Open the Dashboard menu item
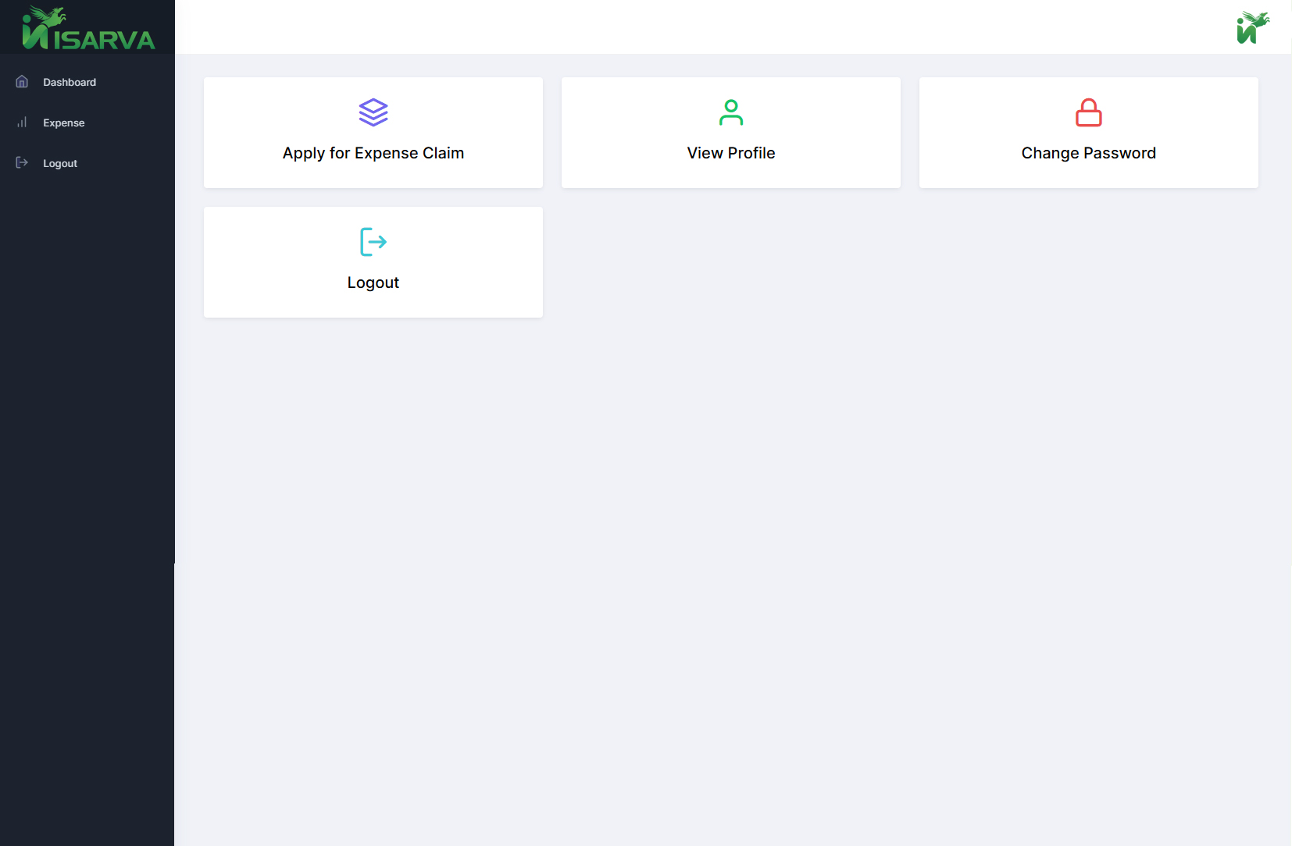The height and width of the screenshot is (846, 1292). click(70, 82)
